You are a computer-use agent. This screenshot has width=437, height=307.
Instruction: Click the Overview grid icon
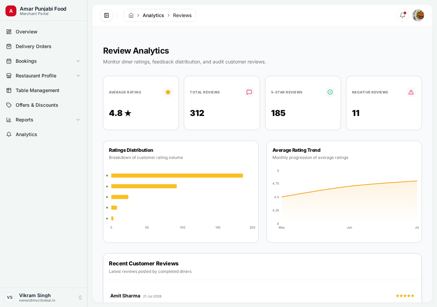9,32
